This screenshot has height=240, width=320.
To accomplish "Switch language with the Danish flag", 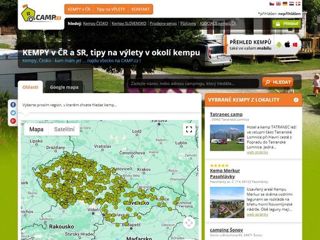I will pyautogui.click(x=298, y=4).
